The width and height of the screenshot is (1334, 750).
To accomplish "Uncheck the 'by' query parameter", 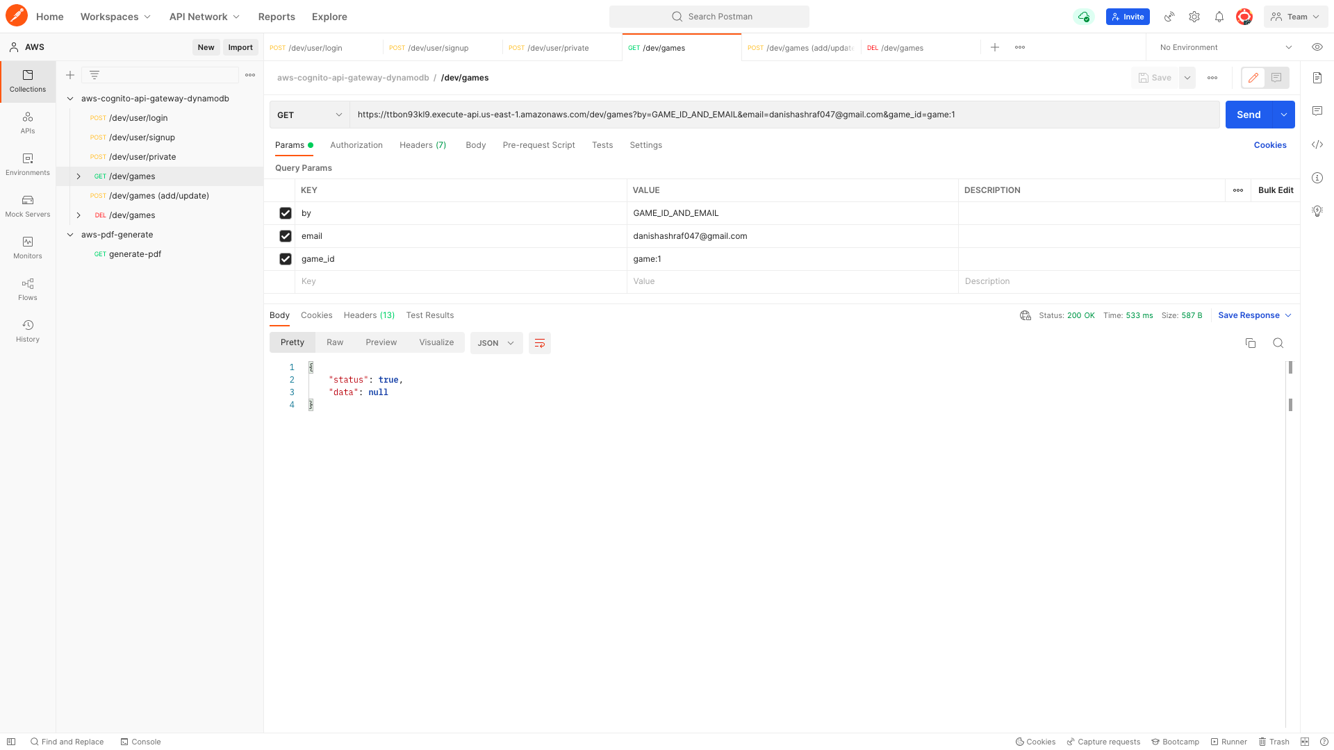I will [285, 213].
